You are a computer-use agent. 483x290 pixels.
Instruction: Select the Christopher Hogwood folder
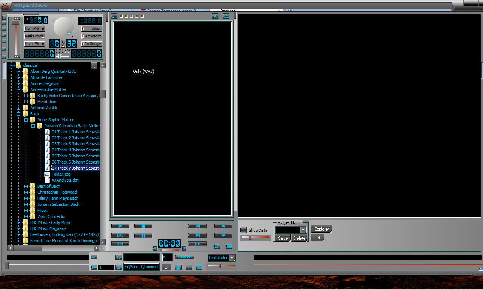pyautogui.click(x=57, y=192)
